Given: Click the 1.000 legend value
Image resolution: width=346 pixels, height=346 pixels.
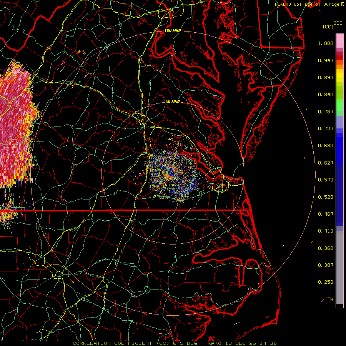Looking at the screenshot, I should [x=326, y=43].
